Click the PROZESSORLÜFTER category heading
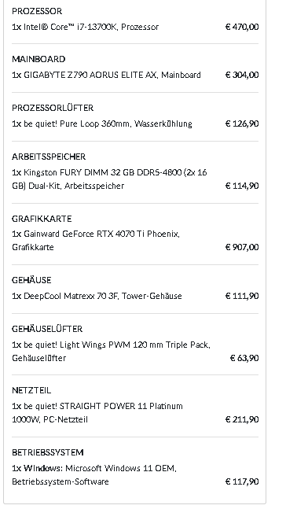 click(53, 108)
